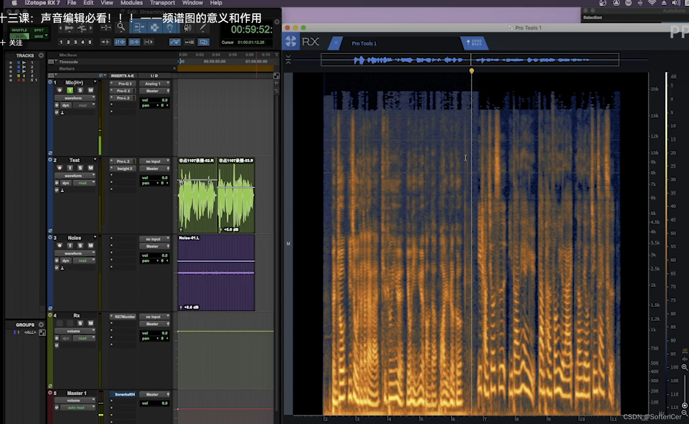Toggle Link Track and Edit Selection icon
Viewport: 689px width, 424px height.
[134, 42]
